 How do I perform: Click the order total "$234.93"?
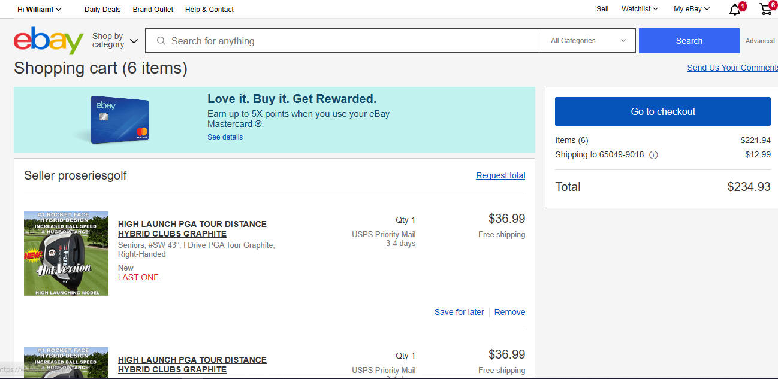(x=749, y=187)
